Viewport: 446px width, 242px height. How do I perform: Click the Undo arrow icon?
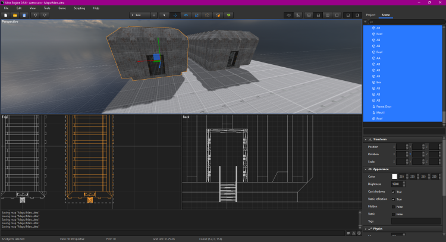click(36, 14)
